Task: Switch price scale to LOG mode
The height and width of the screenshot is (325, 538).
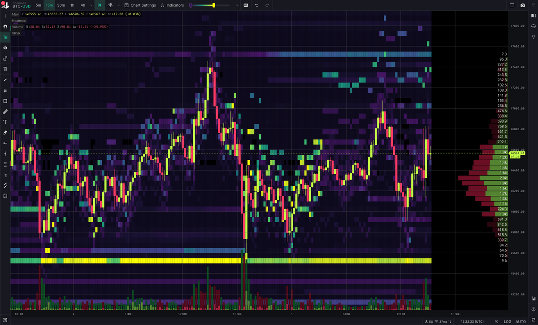Action: 508,322
